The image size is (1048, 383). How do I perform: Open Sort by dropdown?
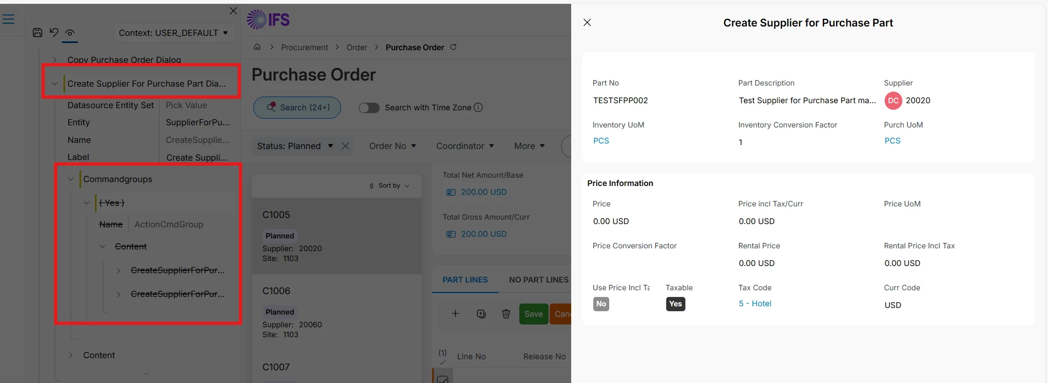point(390,185)
